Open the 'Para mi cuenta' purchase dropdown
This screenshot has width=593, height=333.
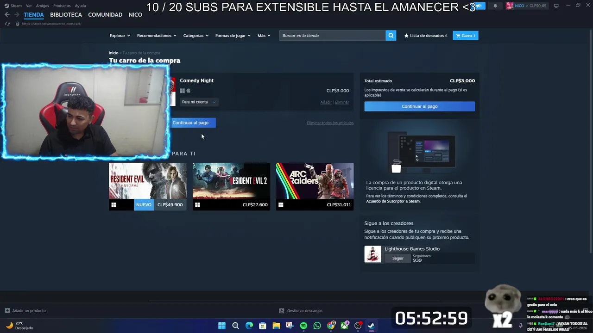(x=199, y=102)
